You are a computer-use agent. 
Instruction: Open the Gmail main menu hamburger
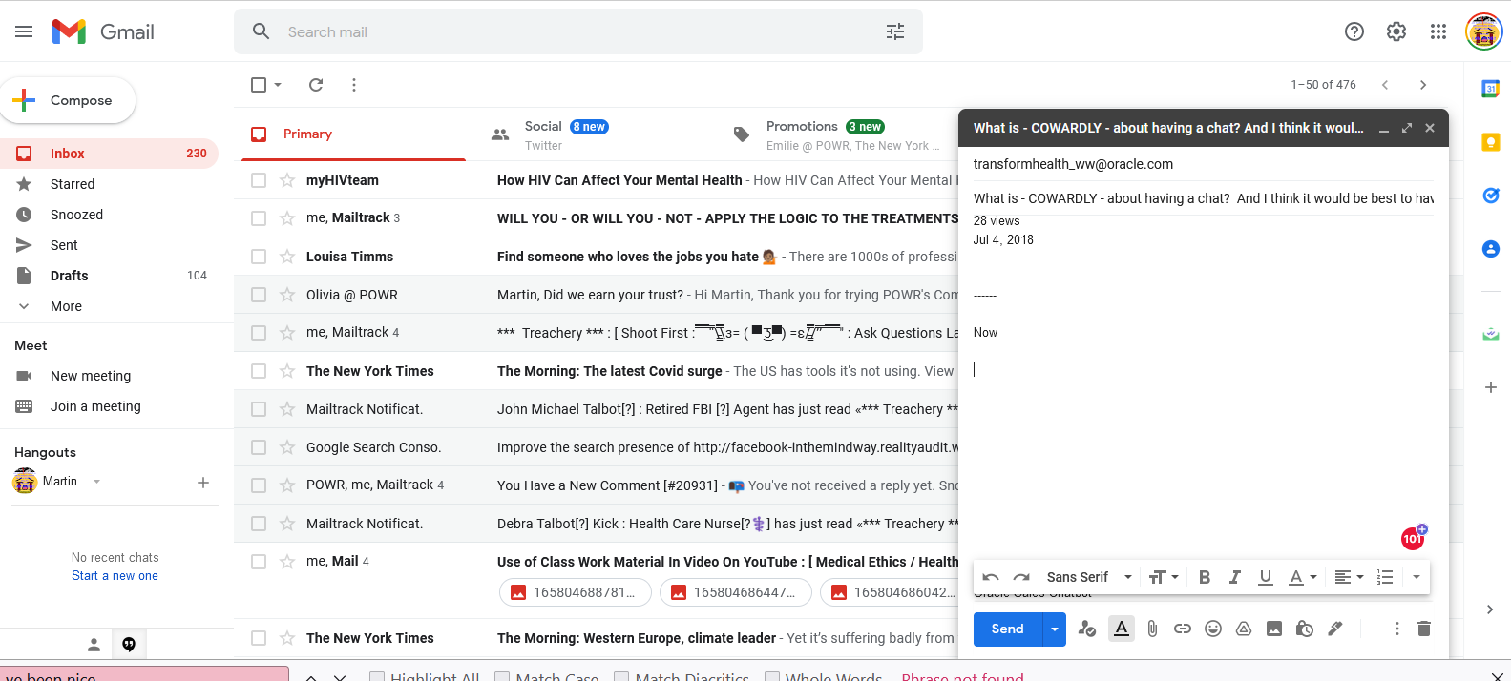(24, 31)
